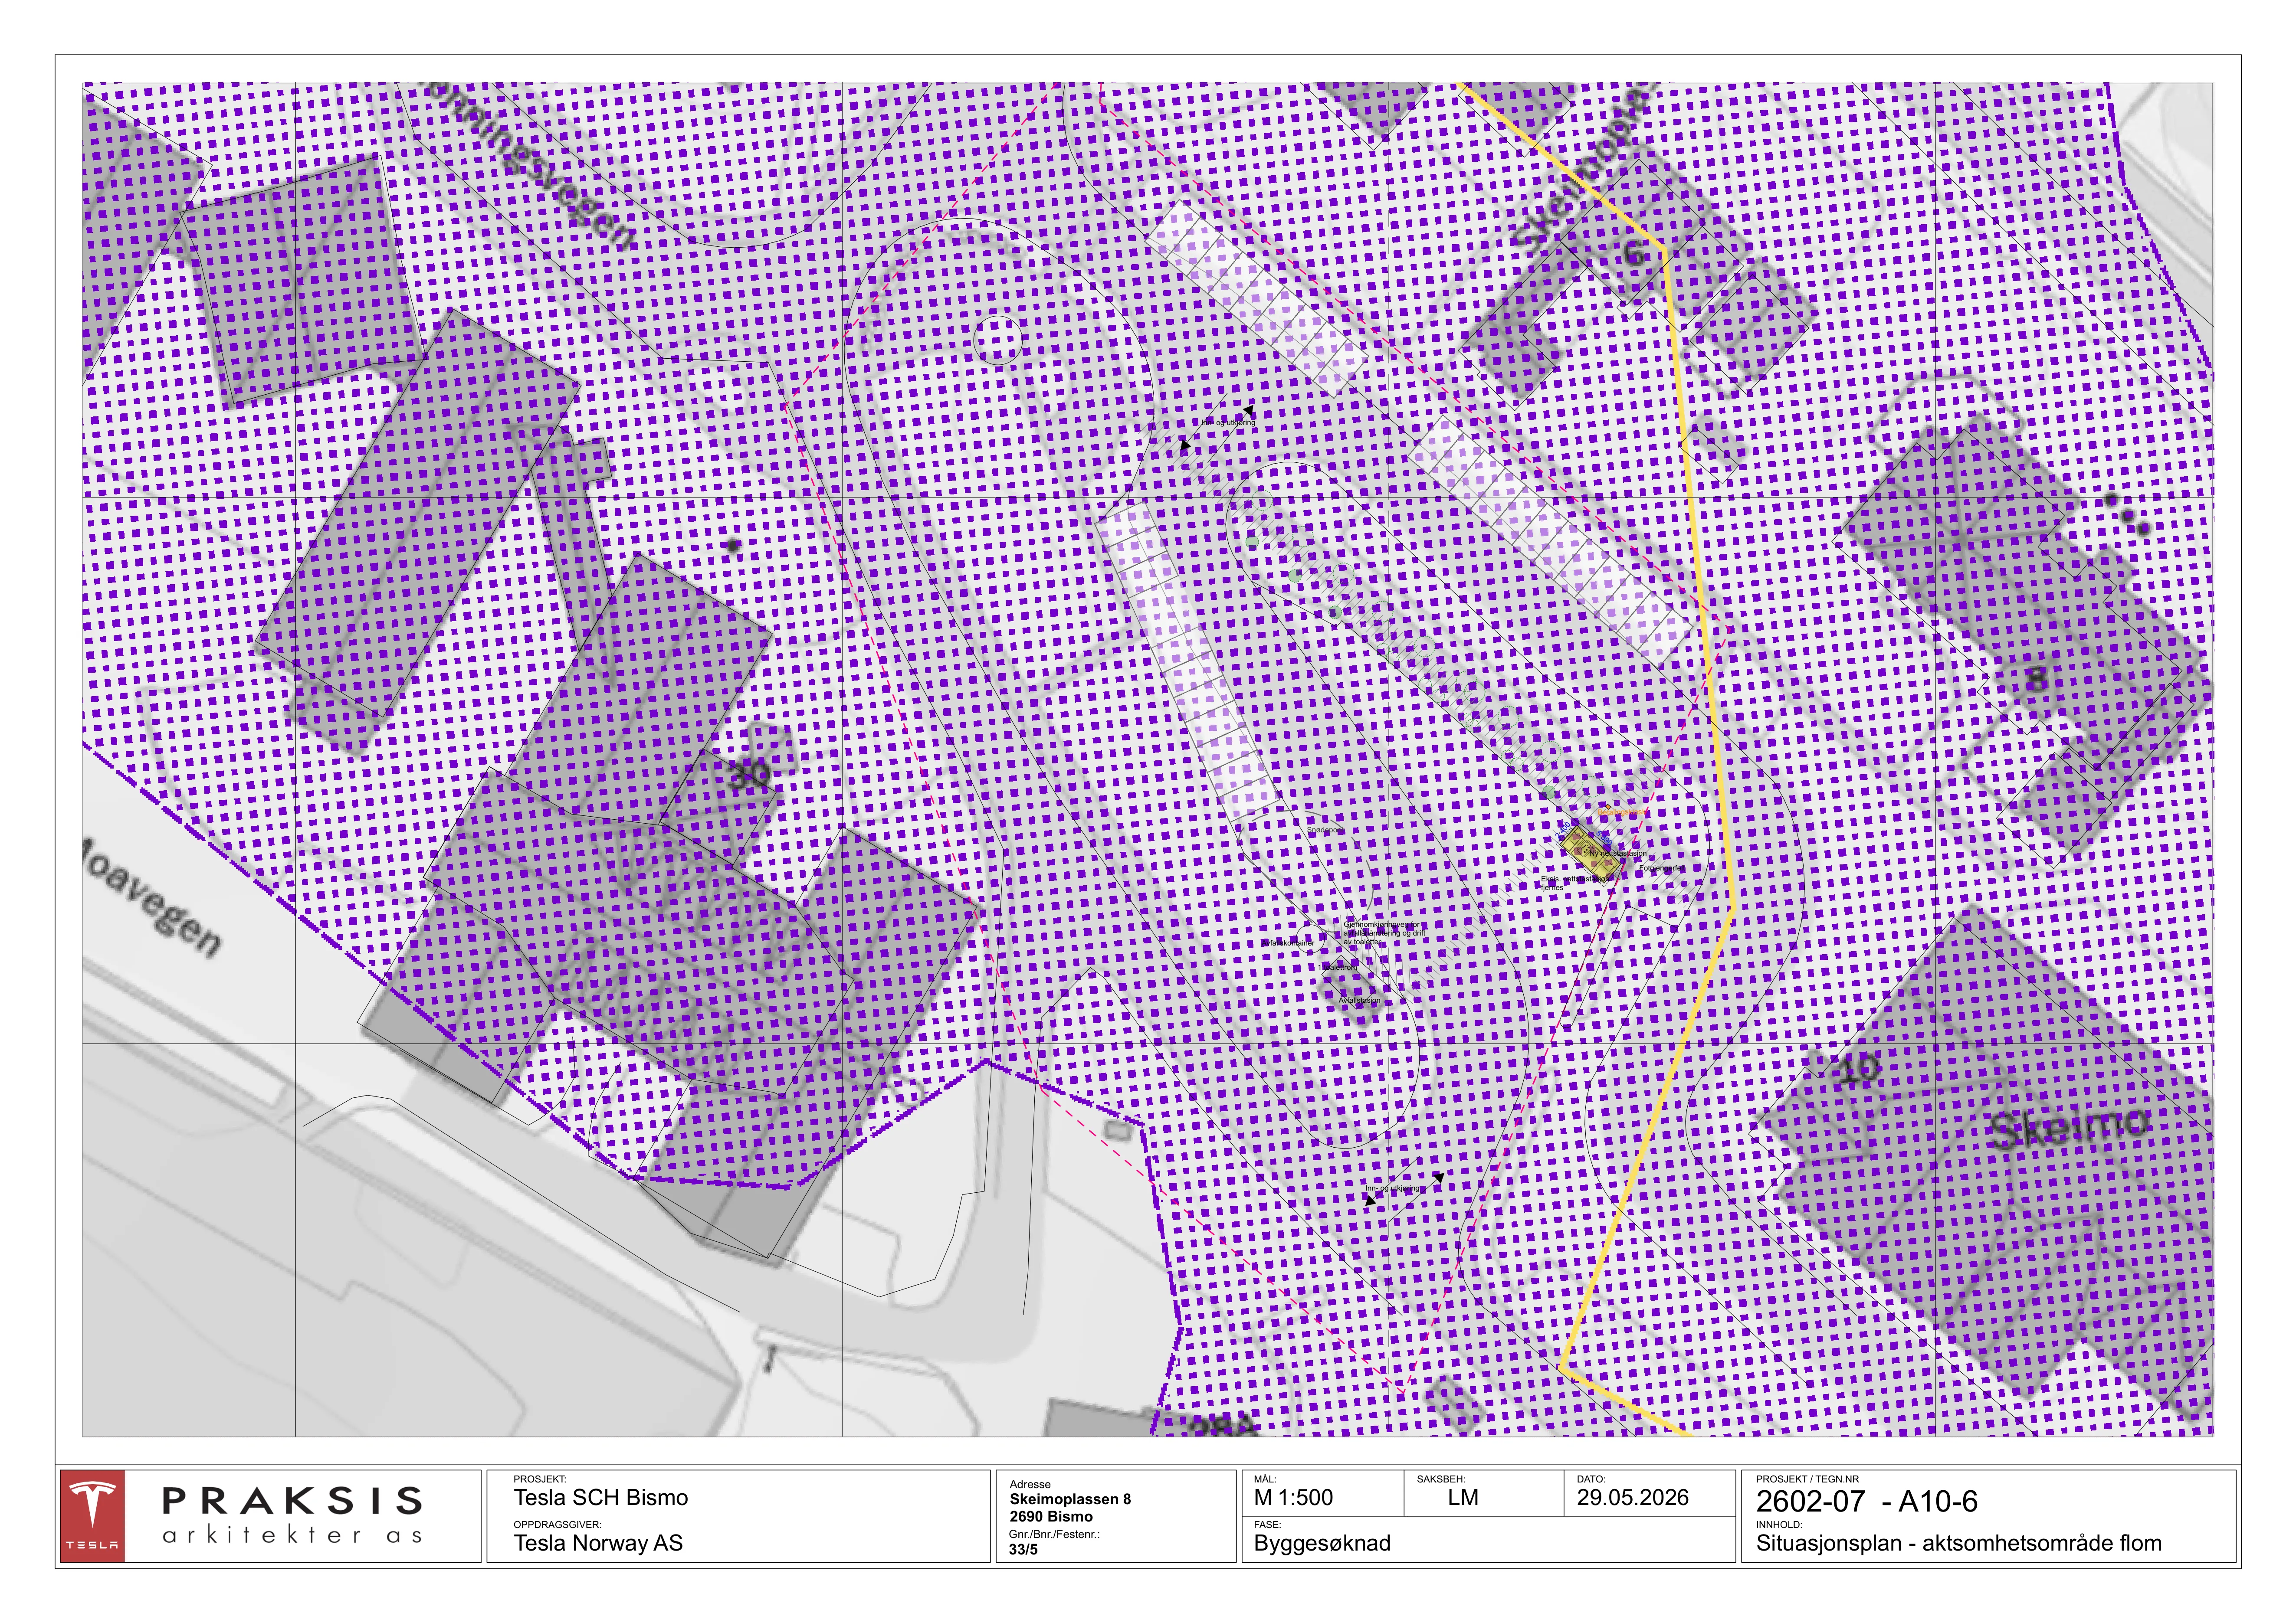Click the red Tesla logo in the title block

(92, 1515)
